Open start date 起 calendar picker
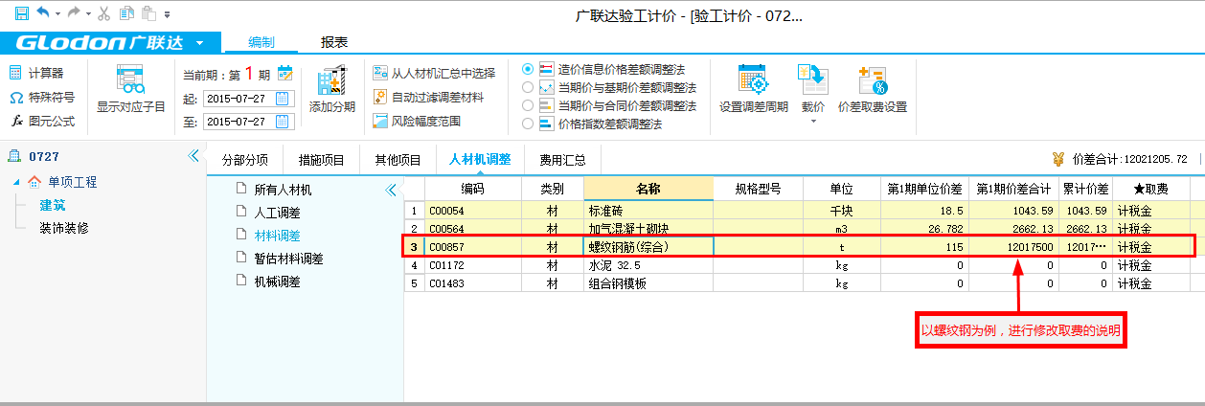Screen dimensions: 1205x406 (x=283, y=98)
